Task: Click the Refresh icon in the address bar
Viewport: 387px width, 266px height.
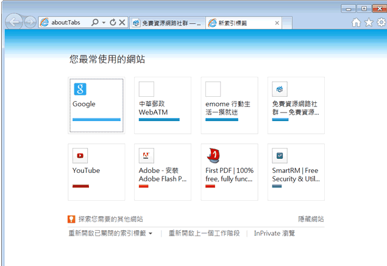Action: 113,23
